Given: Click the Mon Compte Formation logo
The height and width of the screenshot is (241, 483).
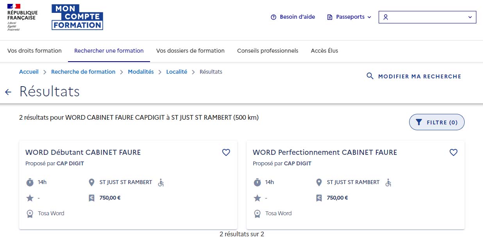Looking at the screenshot, I should tap(77, 17).
